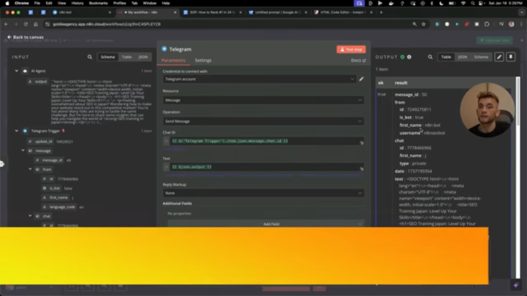Expand the Text expression editor icon

coord(362,169)
